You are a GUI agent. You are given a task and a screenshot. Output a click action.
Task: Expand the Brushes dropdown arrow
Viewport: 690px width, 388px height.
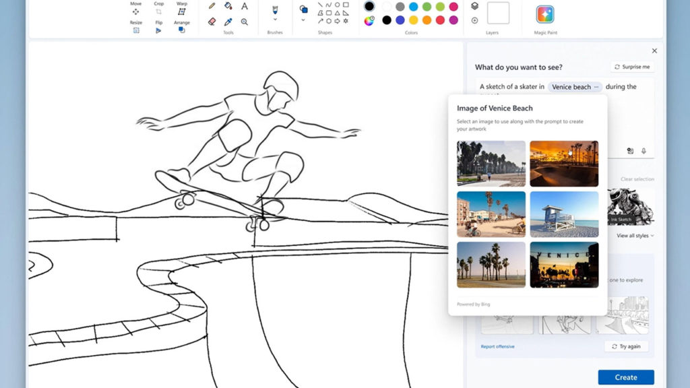pos(275,20)
